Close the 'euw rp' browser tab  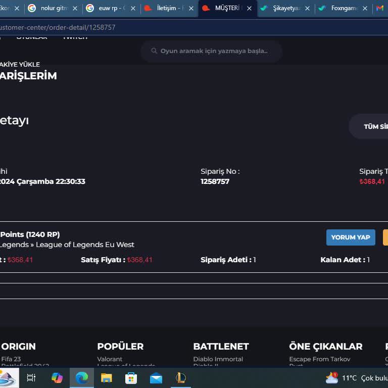point(133,9)
